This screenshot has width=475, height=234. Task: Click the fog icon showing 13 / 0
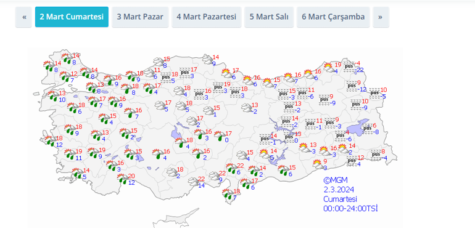[289, 137]
